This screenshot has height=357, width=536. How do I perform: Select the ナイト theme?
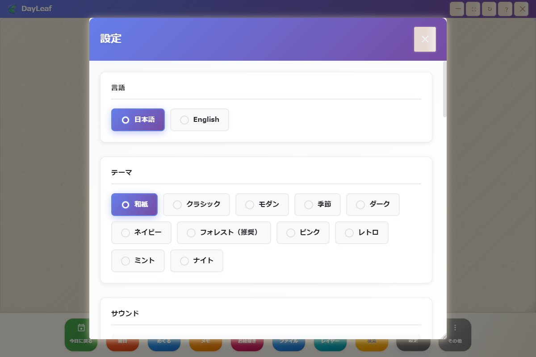coord(197,261)
